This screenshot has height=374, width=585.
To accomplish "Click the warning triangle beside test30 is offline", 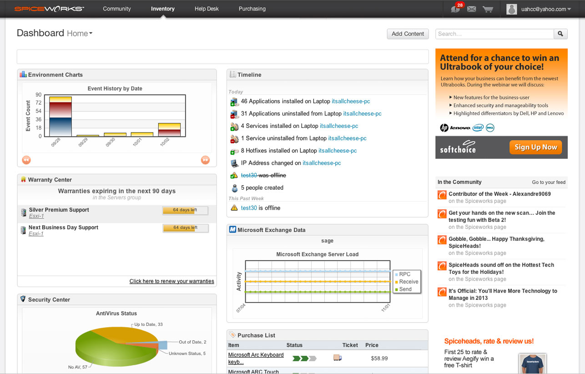I will [x=234, y=207].
